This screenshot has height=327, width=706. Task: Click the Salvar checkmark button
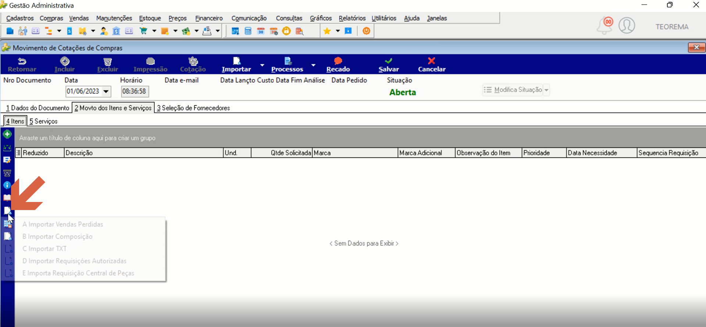click(389, 65)
